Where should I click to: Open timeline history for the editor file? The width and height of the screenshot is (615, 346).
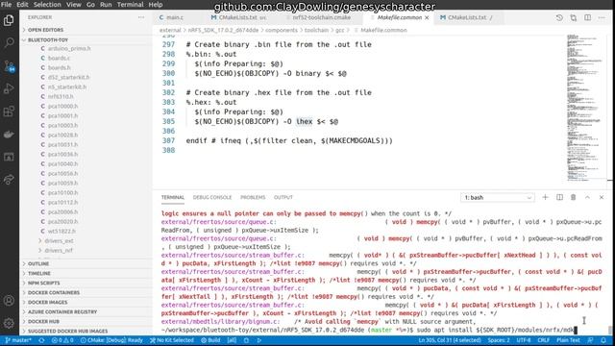(x=559, y=17)
